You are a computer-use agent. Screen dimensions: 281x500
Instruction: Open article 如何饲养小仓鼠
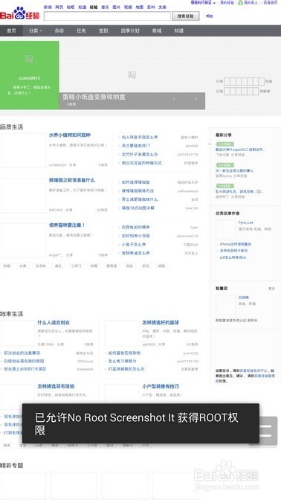click(x=136, y=236)
